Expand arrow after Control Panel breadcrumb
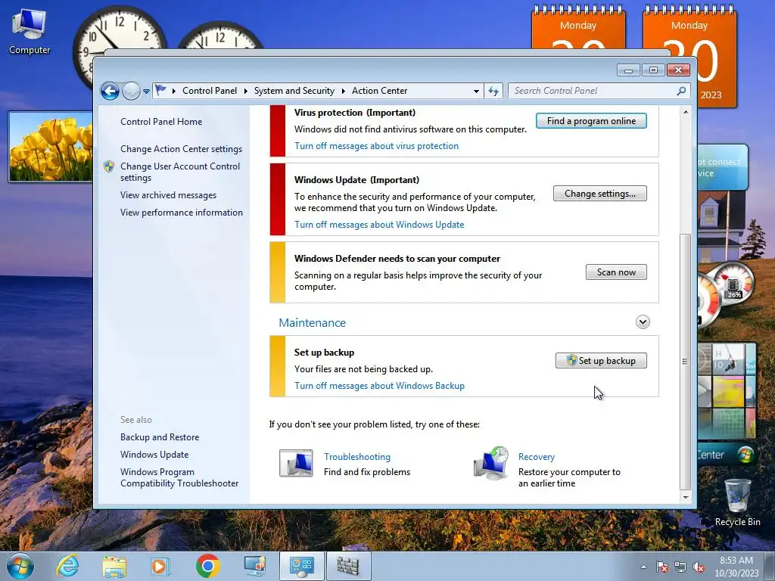The height and width of the screenshot is (581, 775). [246, 91]
